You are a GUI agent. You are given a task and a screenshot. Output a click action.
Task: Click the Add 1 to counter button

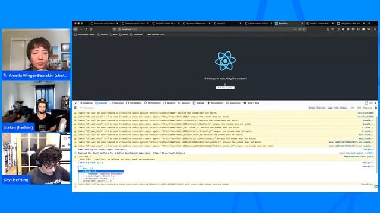point(225,88)
